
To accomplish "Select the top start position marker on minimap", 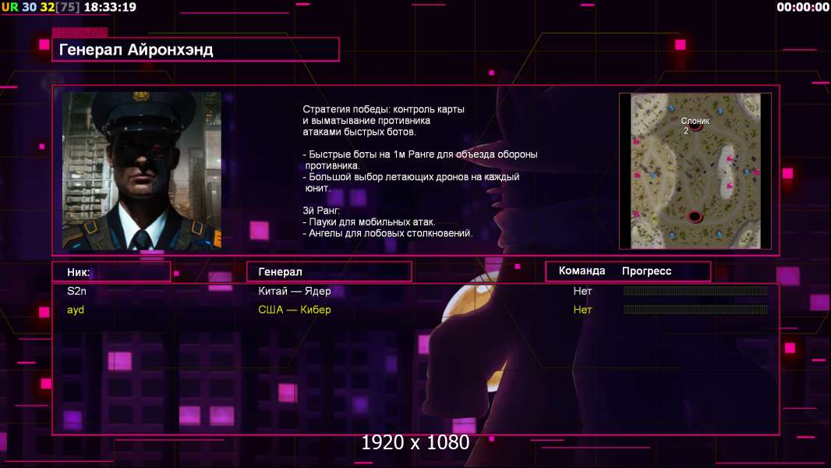I will (x=695, y=127).
